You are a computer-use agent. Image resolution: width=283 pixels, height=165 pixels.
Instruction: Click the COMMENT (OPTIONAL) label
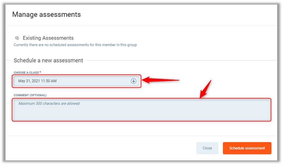30,95
